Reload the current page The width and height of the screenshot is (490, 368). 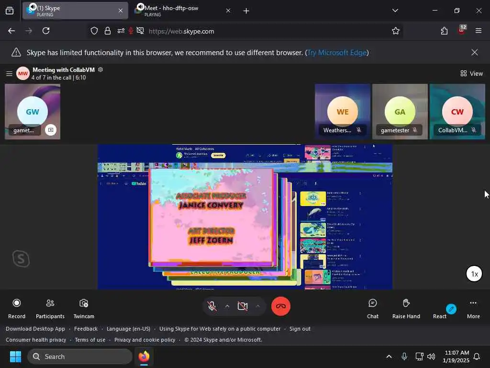[x=46, y=31]
